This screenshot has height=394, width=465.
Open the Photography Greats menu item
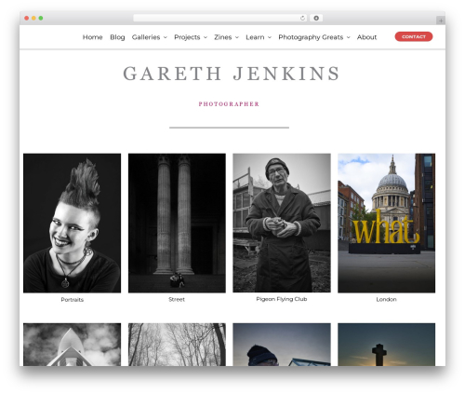311,37
